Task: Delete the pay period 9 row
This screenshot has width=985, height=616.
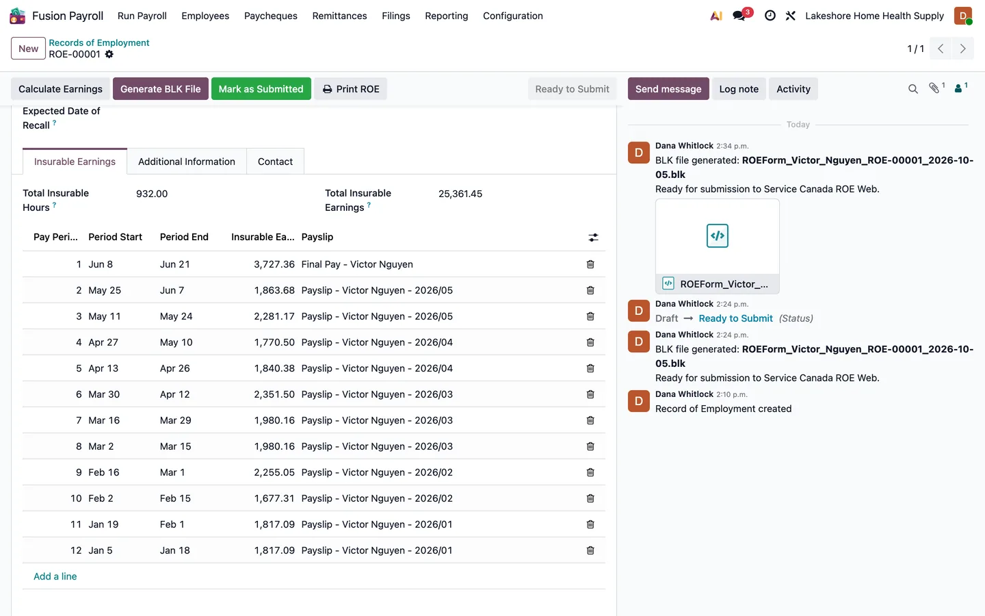Action: pos(590,472)
